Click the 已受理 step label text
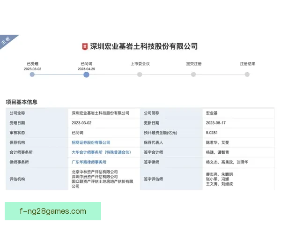Viewport: 281px width, 225px height. (33, 64)
